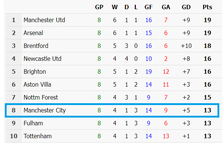Sort by GF goals-for header
The width and height of the screenshot is (223, 143).
(148, 7)
